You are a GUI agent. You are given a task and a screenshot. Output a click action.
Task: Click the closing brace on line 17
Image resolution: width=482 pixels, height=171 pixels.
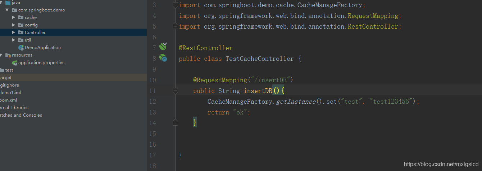[180, 155]
